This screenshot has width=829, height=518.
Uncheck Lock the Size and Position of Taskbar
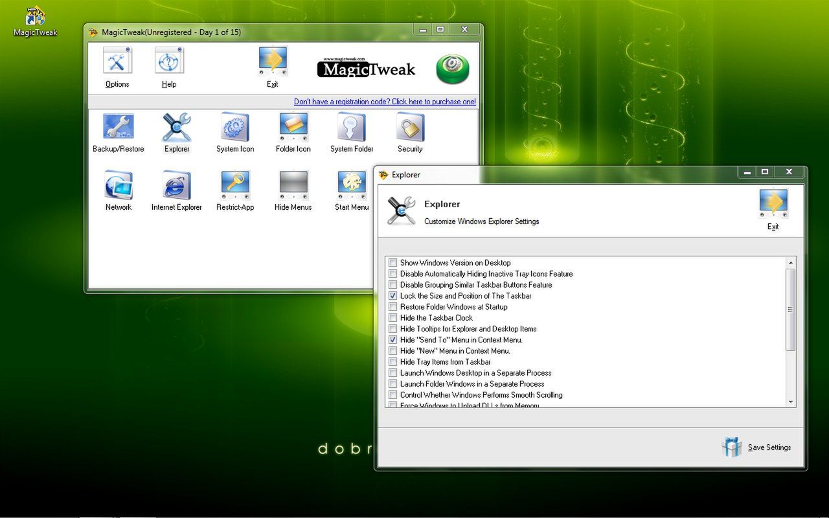click(x=392, y=296)
